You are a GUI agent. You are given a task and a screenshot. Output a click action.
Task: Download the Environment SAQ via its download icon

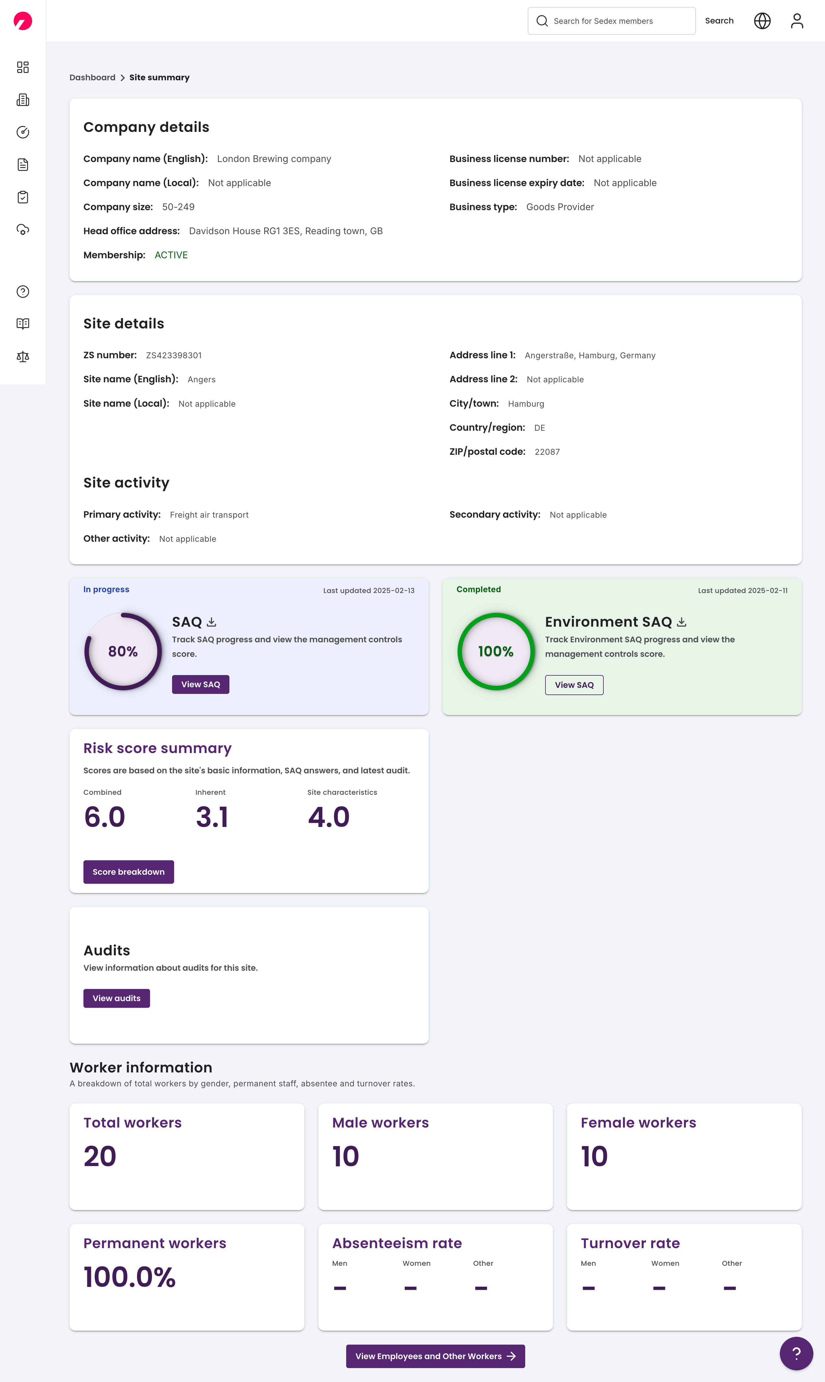coord(682,622)
